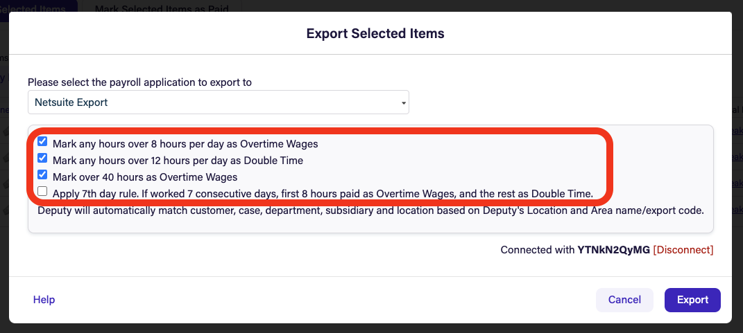Image resolution: width=743 pixels, height=333 pixels.
Task: Uncheck the over 12 hours Double Time checkbox
Action: tap(42, 158)
